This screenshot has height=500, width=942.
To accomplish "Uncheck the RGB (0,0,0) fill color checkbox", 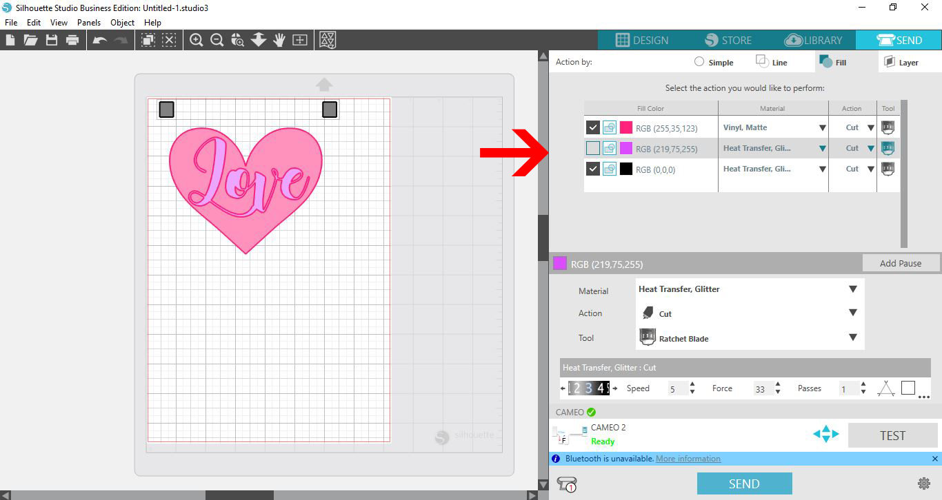I will (592, 169).
